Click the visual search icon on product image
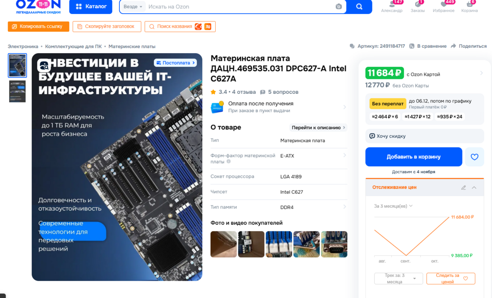 (44, 65)
